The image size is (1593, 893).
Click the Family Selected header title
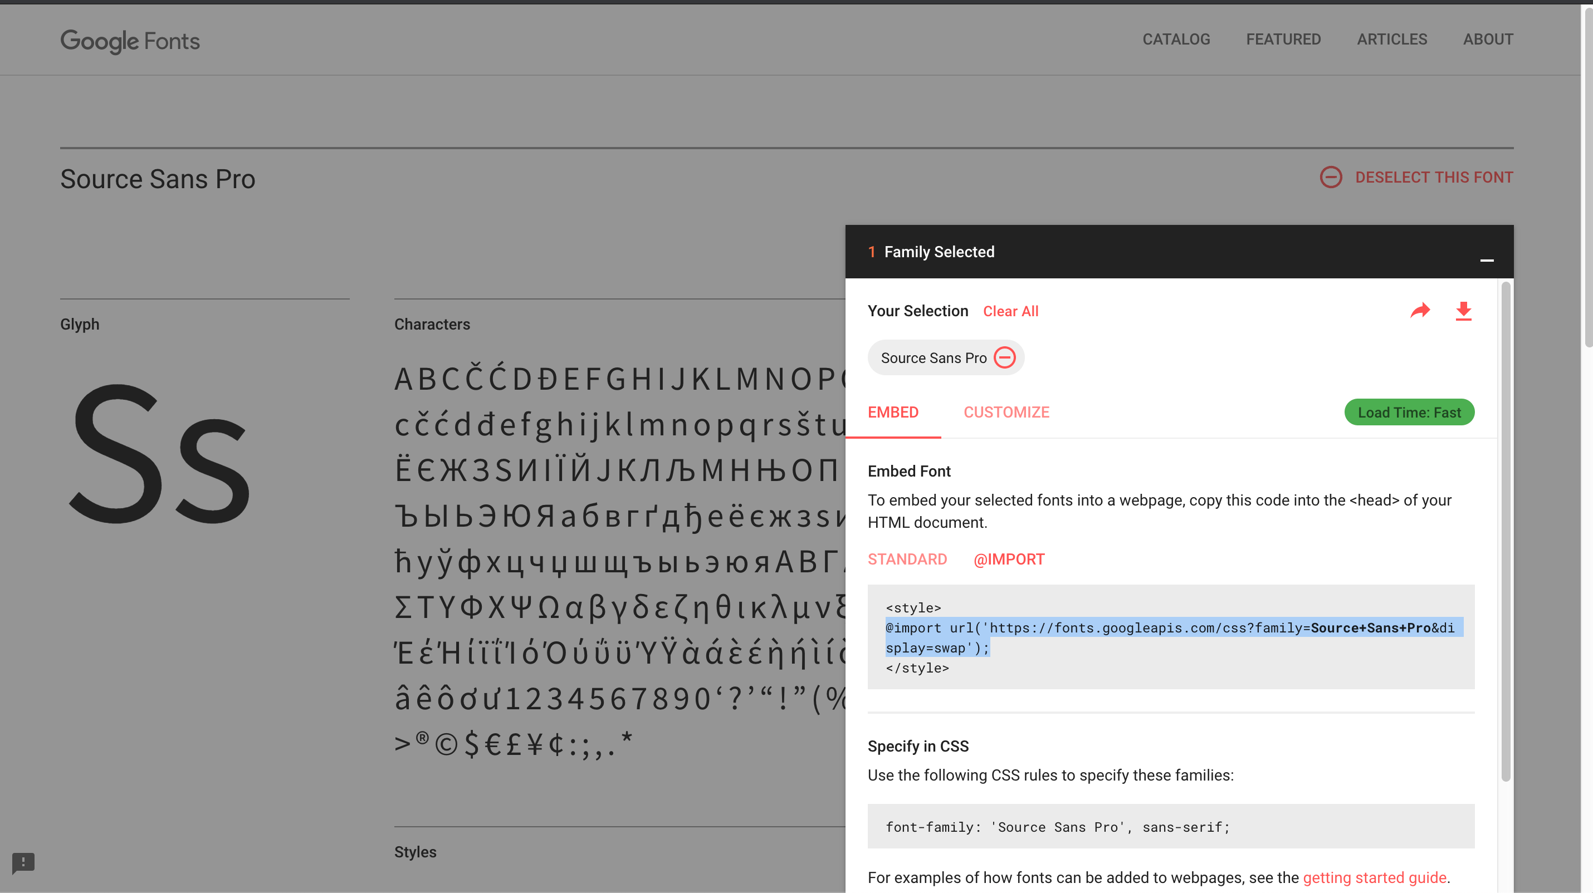939,252
